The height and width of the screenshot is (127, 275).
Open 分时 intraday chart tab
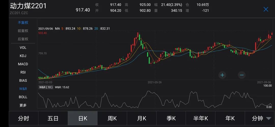(x=23, y=118)
